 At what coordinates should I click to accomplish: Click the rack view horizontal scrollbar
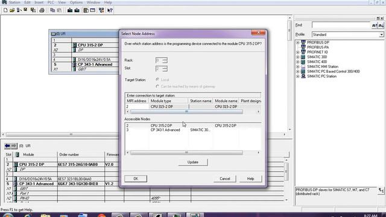(x=71, y=134)
